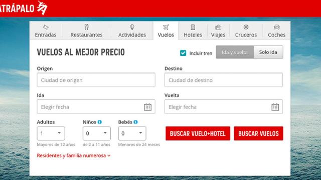
Task: Click the balloon icon above Actividades
Action: coord(132,27)
